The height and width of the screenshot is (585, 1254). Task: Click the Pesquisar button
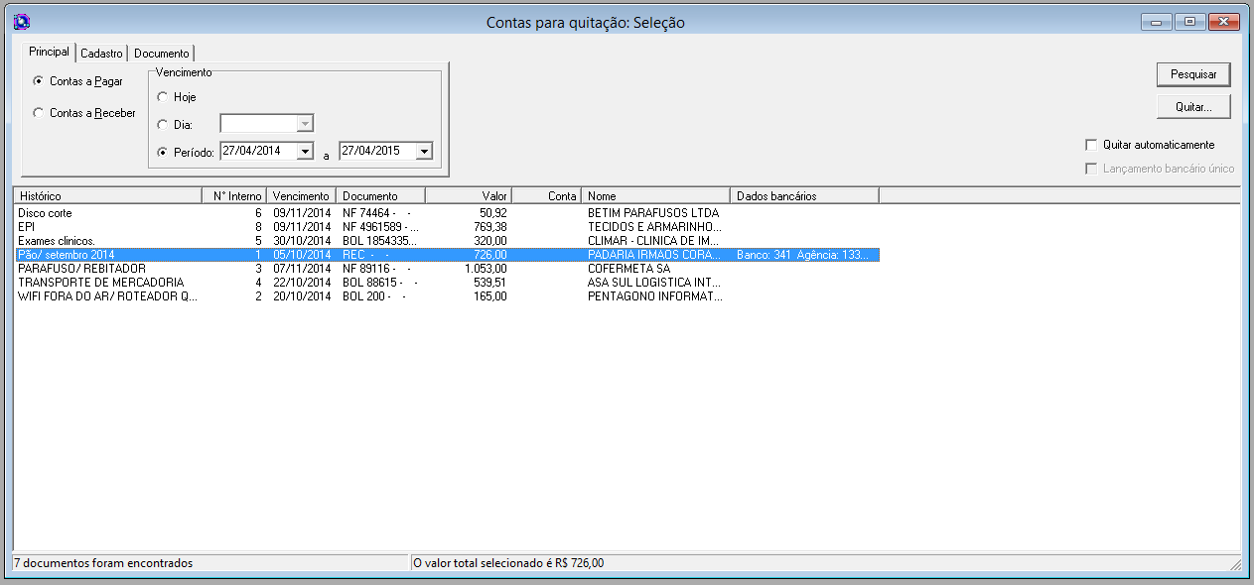pyautogui.click(x=1192, y=73)
